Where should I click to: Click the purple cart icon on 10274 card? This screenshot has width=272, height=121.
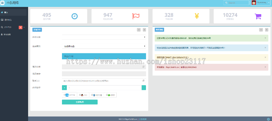258,16
